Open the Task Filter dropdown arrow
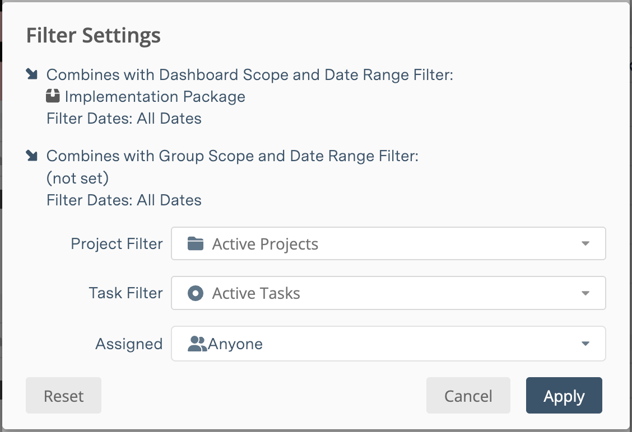632x432 pixels. 585,293
